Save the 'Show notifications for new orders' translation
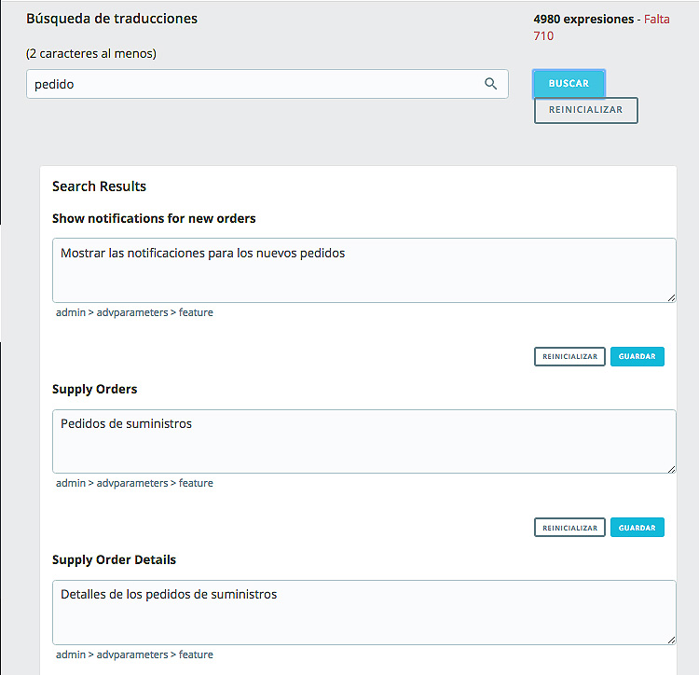 [x=637, y=357]
